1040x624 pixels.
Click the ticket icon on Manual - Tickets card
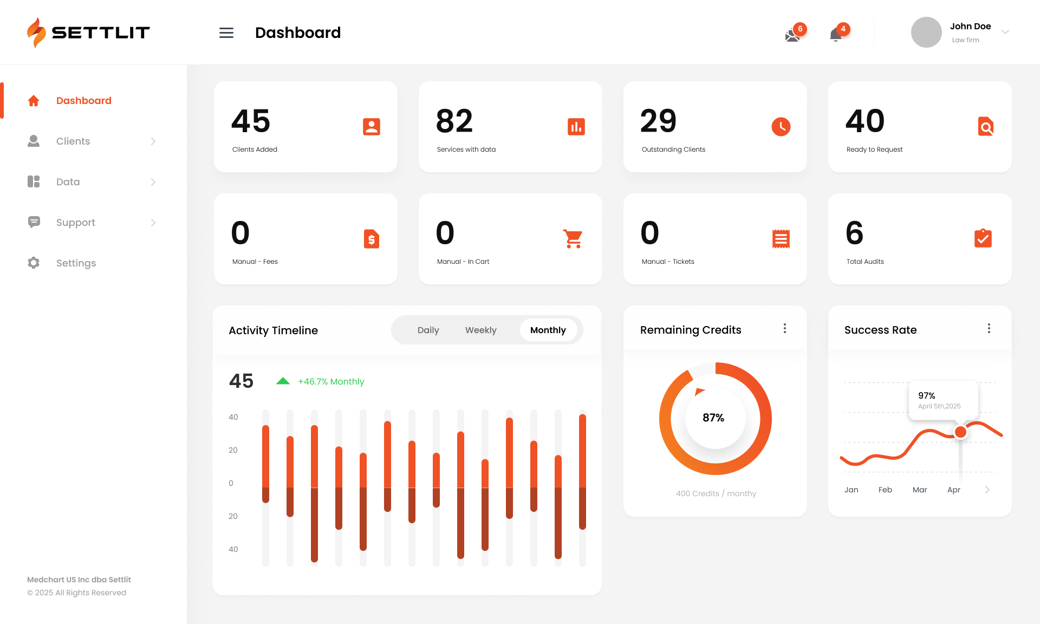point(781,239)
